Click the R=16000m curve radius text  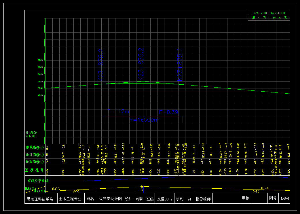pyautogui.click(x=144, y=120)
